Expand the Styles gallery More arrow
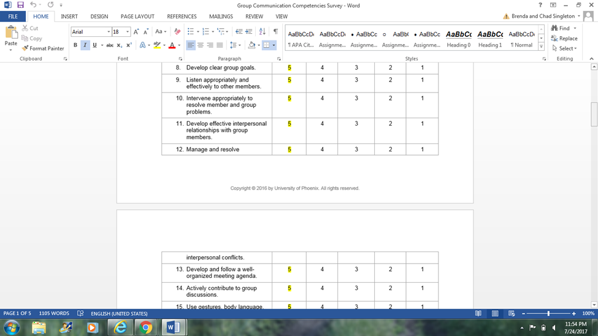The image size is (598, 336). click(541, 47)
